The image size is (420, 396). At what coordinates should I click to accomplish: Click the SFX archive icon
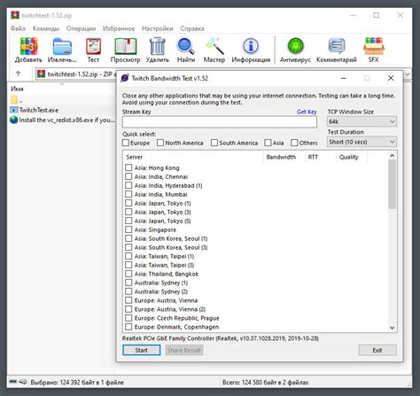coord(374,46)
